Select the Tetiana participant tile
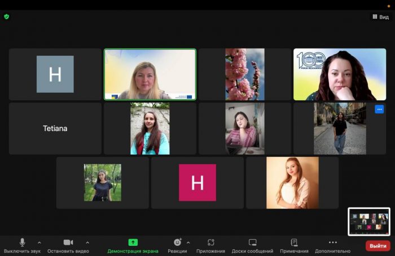The width and height of the screenshot is (395, 256). (55, 128)
